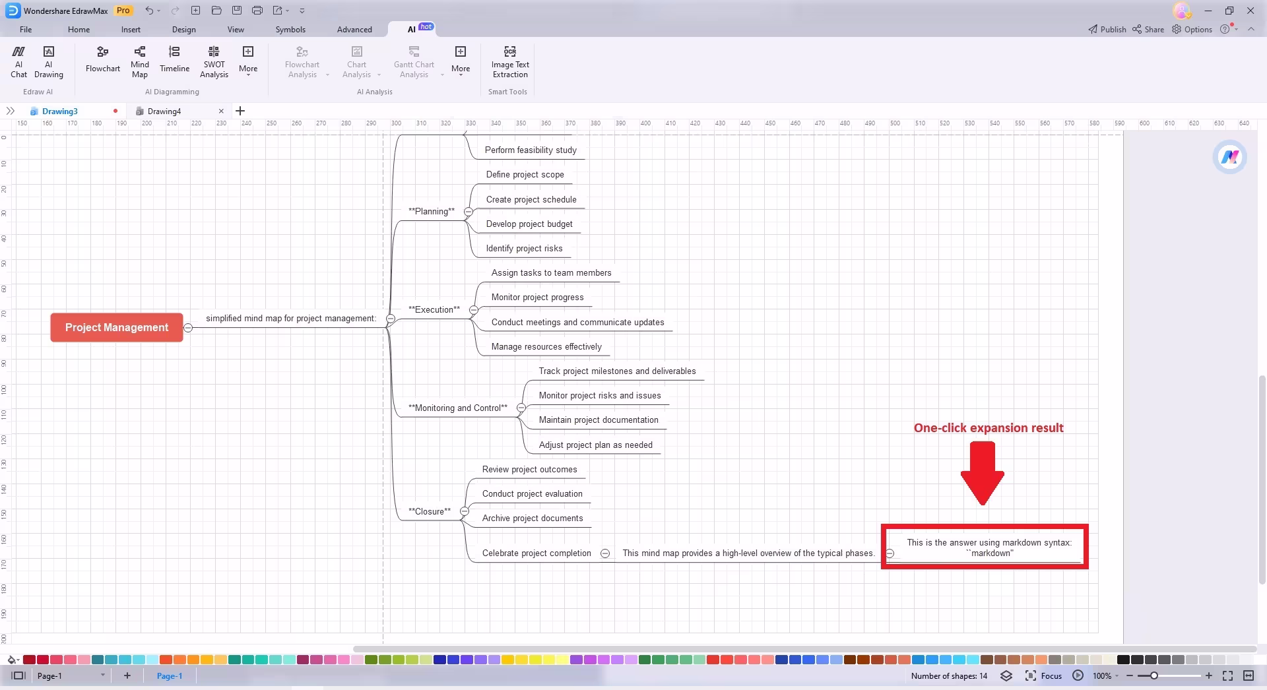Viewport: 1267px width, 690px height.
Task: Expand the More dropdown in AI Diagramming
Action: point(248,61)
